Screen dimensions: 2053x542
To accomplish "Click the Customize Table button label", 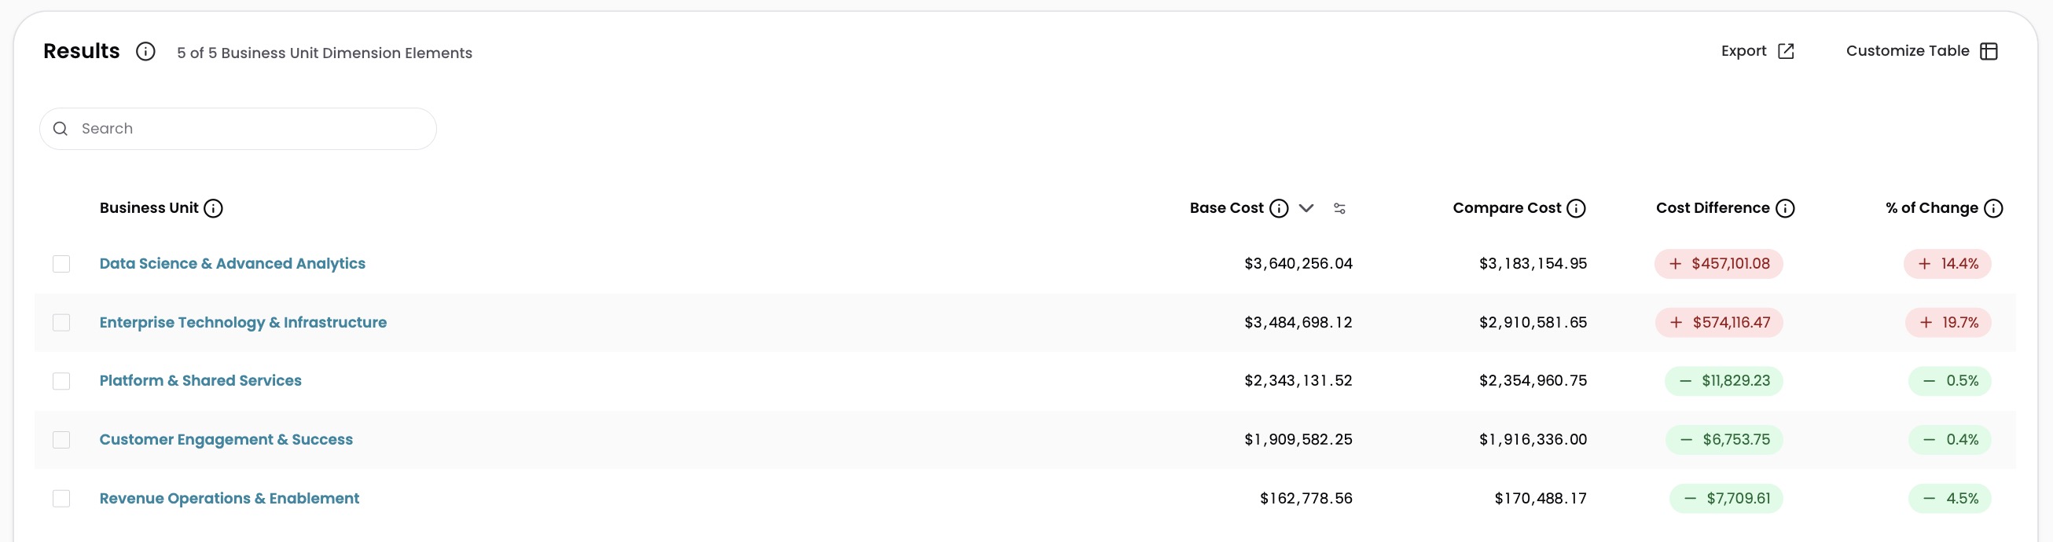I will point(1907,51).
